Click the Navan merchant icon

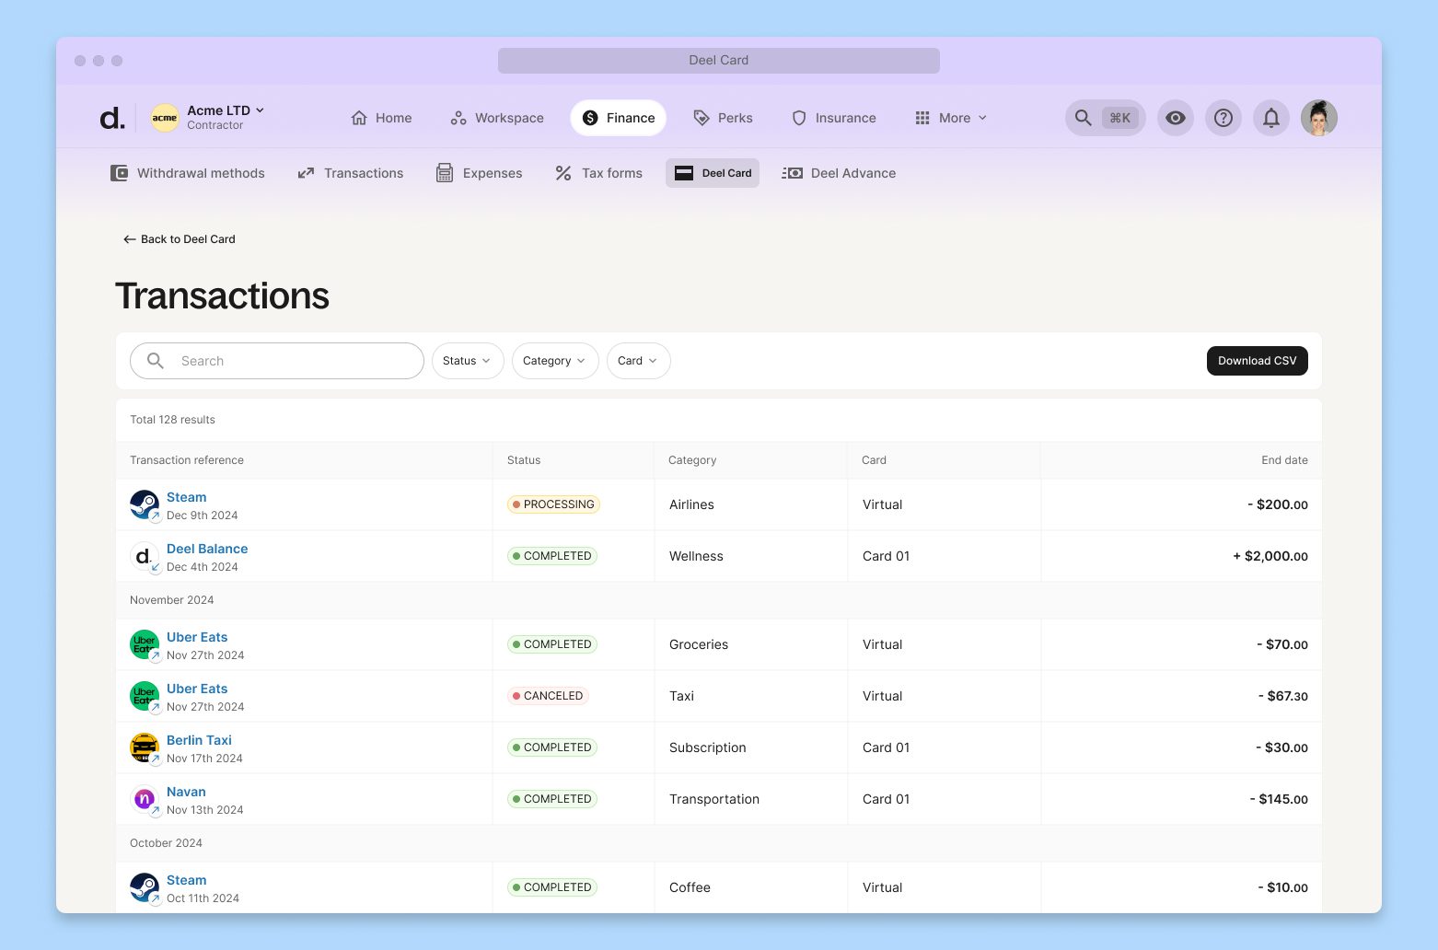tap(145, 799)
